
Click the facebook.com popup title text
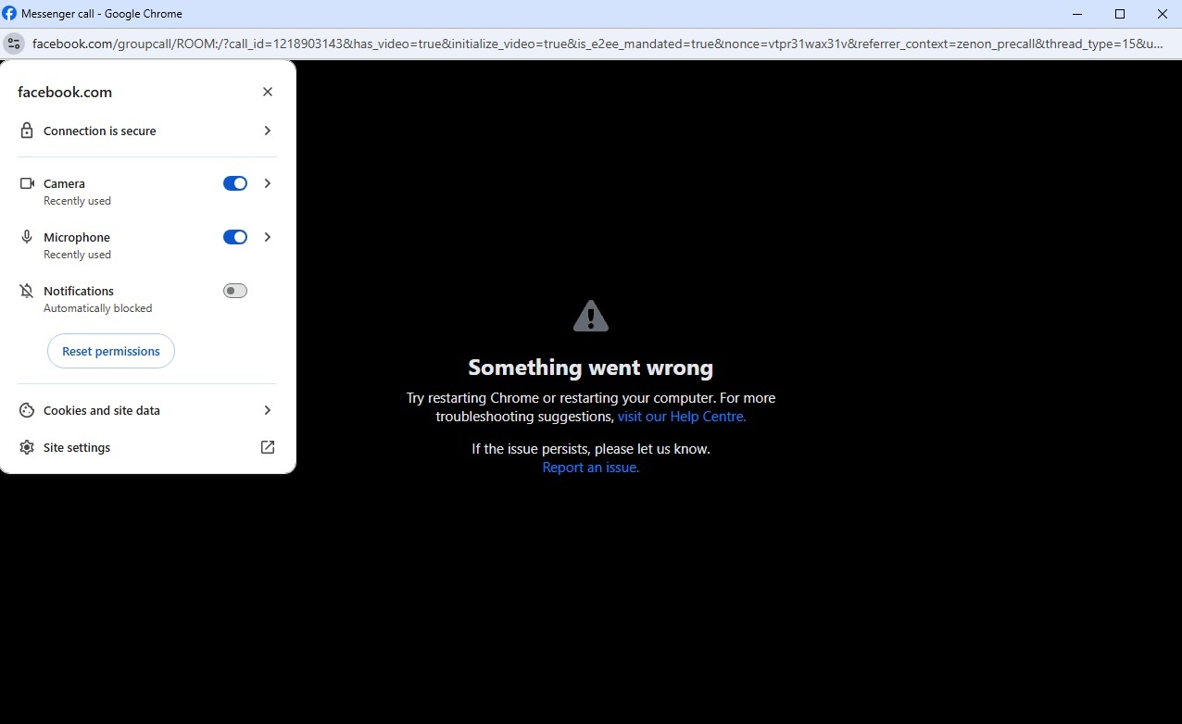[x=65, y=93]
